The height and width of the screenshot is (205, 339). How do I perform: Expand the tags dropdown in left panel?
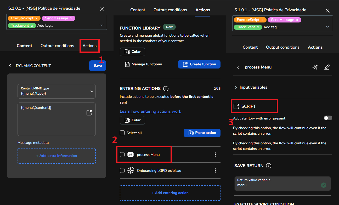[x=101, y=25]
